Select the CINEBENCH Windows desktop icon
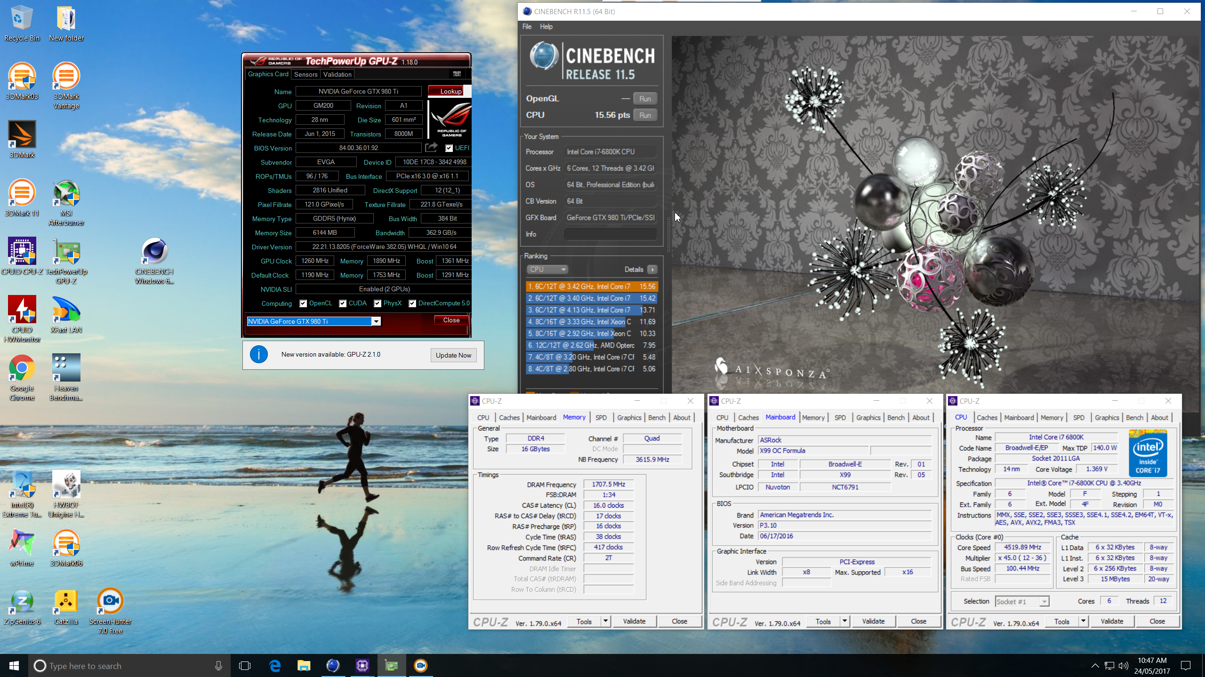1205x677 pixels. pos(154,261)
